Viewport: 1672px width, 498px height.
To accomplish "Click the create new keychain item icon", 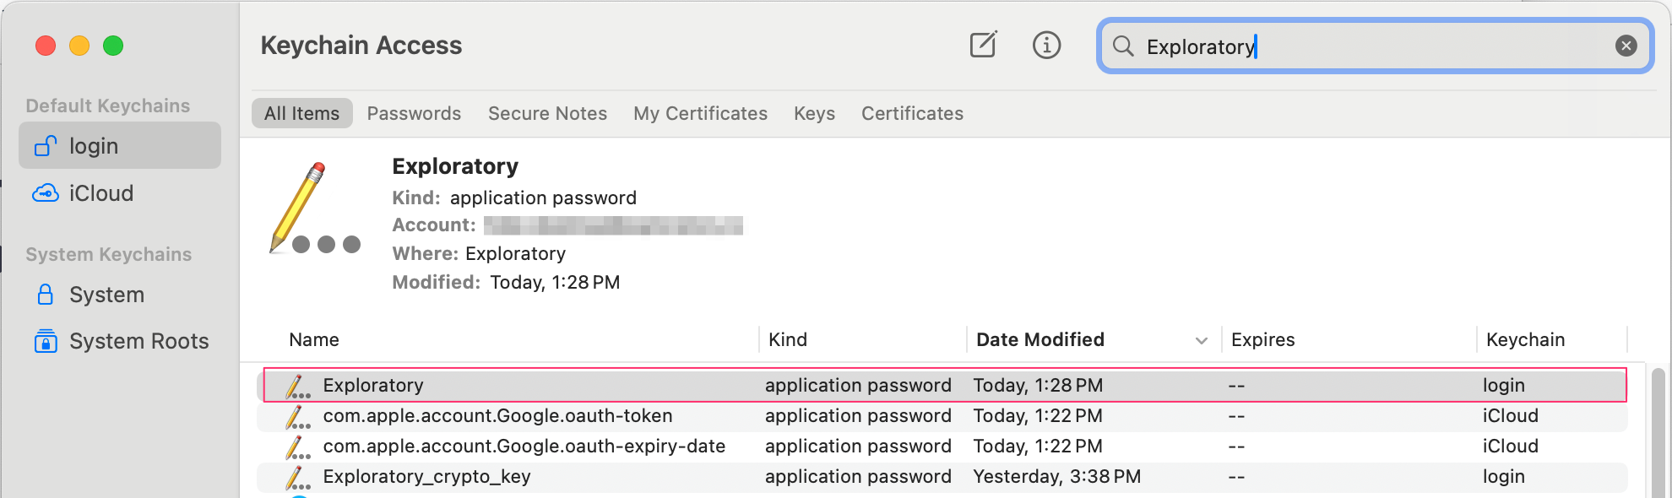I will pos(983,45).
